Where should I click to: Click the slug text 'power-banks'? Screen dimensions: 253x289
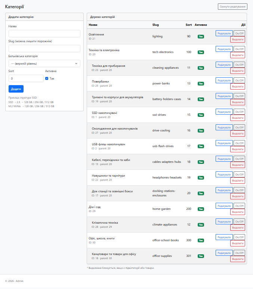[161, 83]
